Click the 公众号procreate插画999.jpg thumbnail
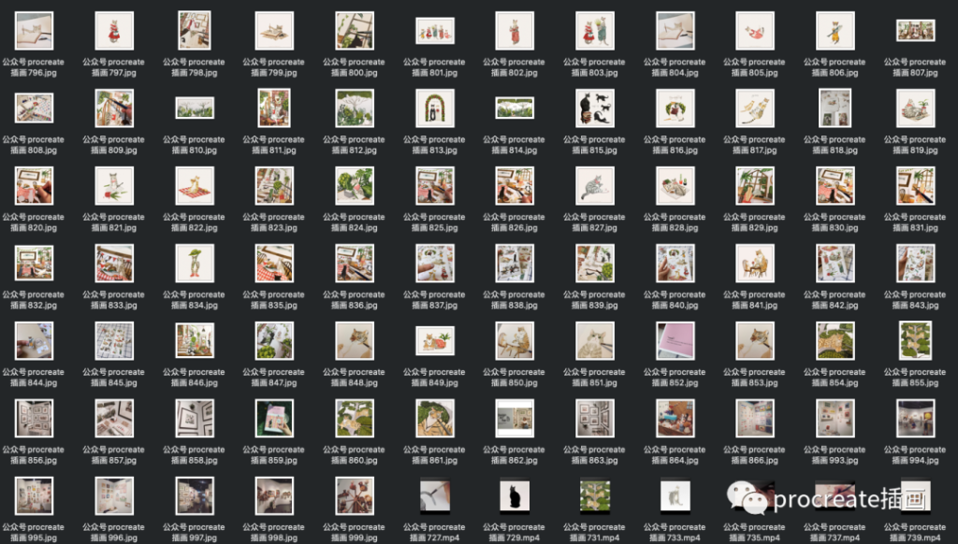Image resolution: width=958 pixels, height=544 pixels. click(355, 495)
